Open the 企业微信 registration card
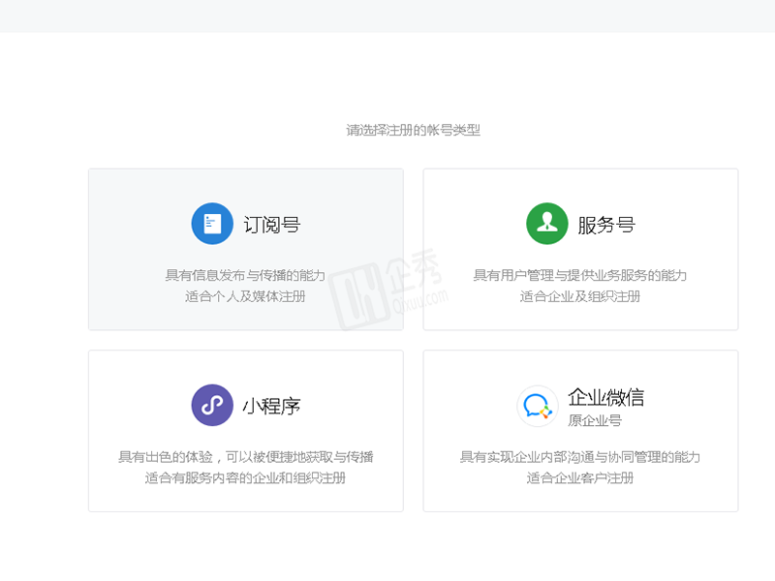This screenshot has width=775, height=581. pos(581,430)
